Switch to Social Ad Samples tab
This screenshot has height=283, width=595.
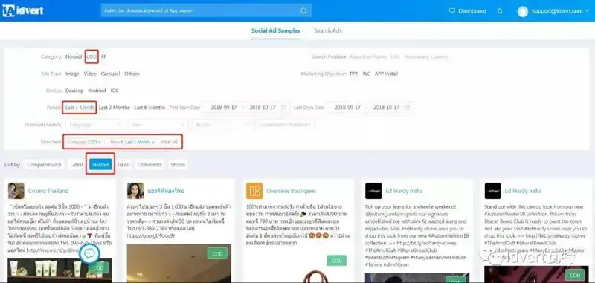275,30
